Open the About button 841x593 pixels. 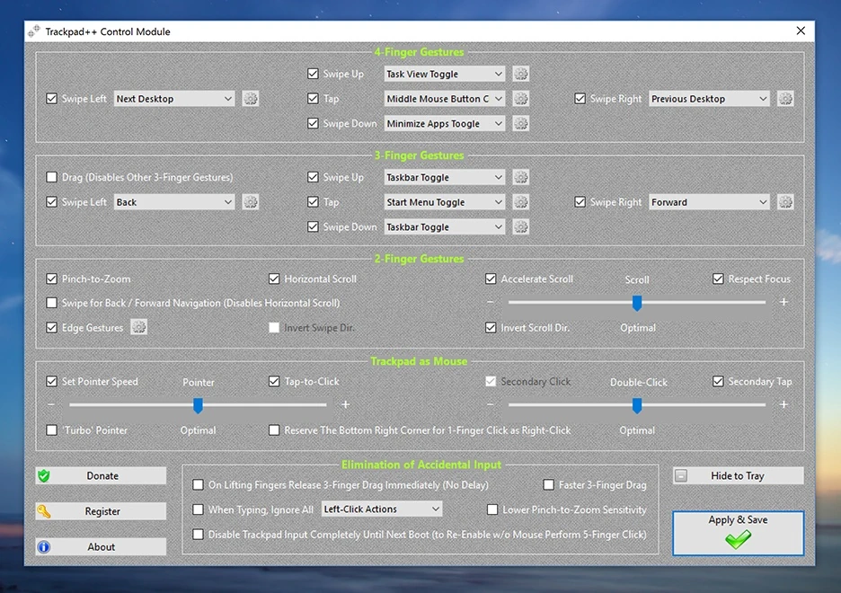[101, 547]
